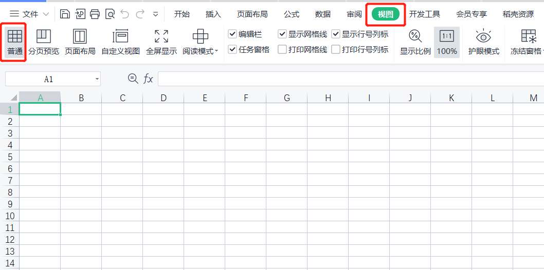
Task: Click the print icon in quick toolbar
Action: (x=95, y=14)
